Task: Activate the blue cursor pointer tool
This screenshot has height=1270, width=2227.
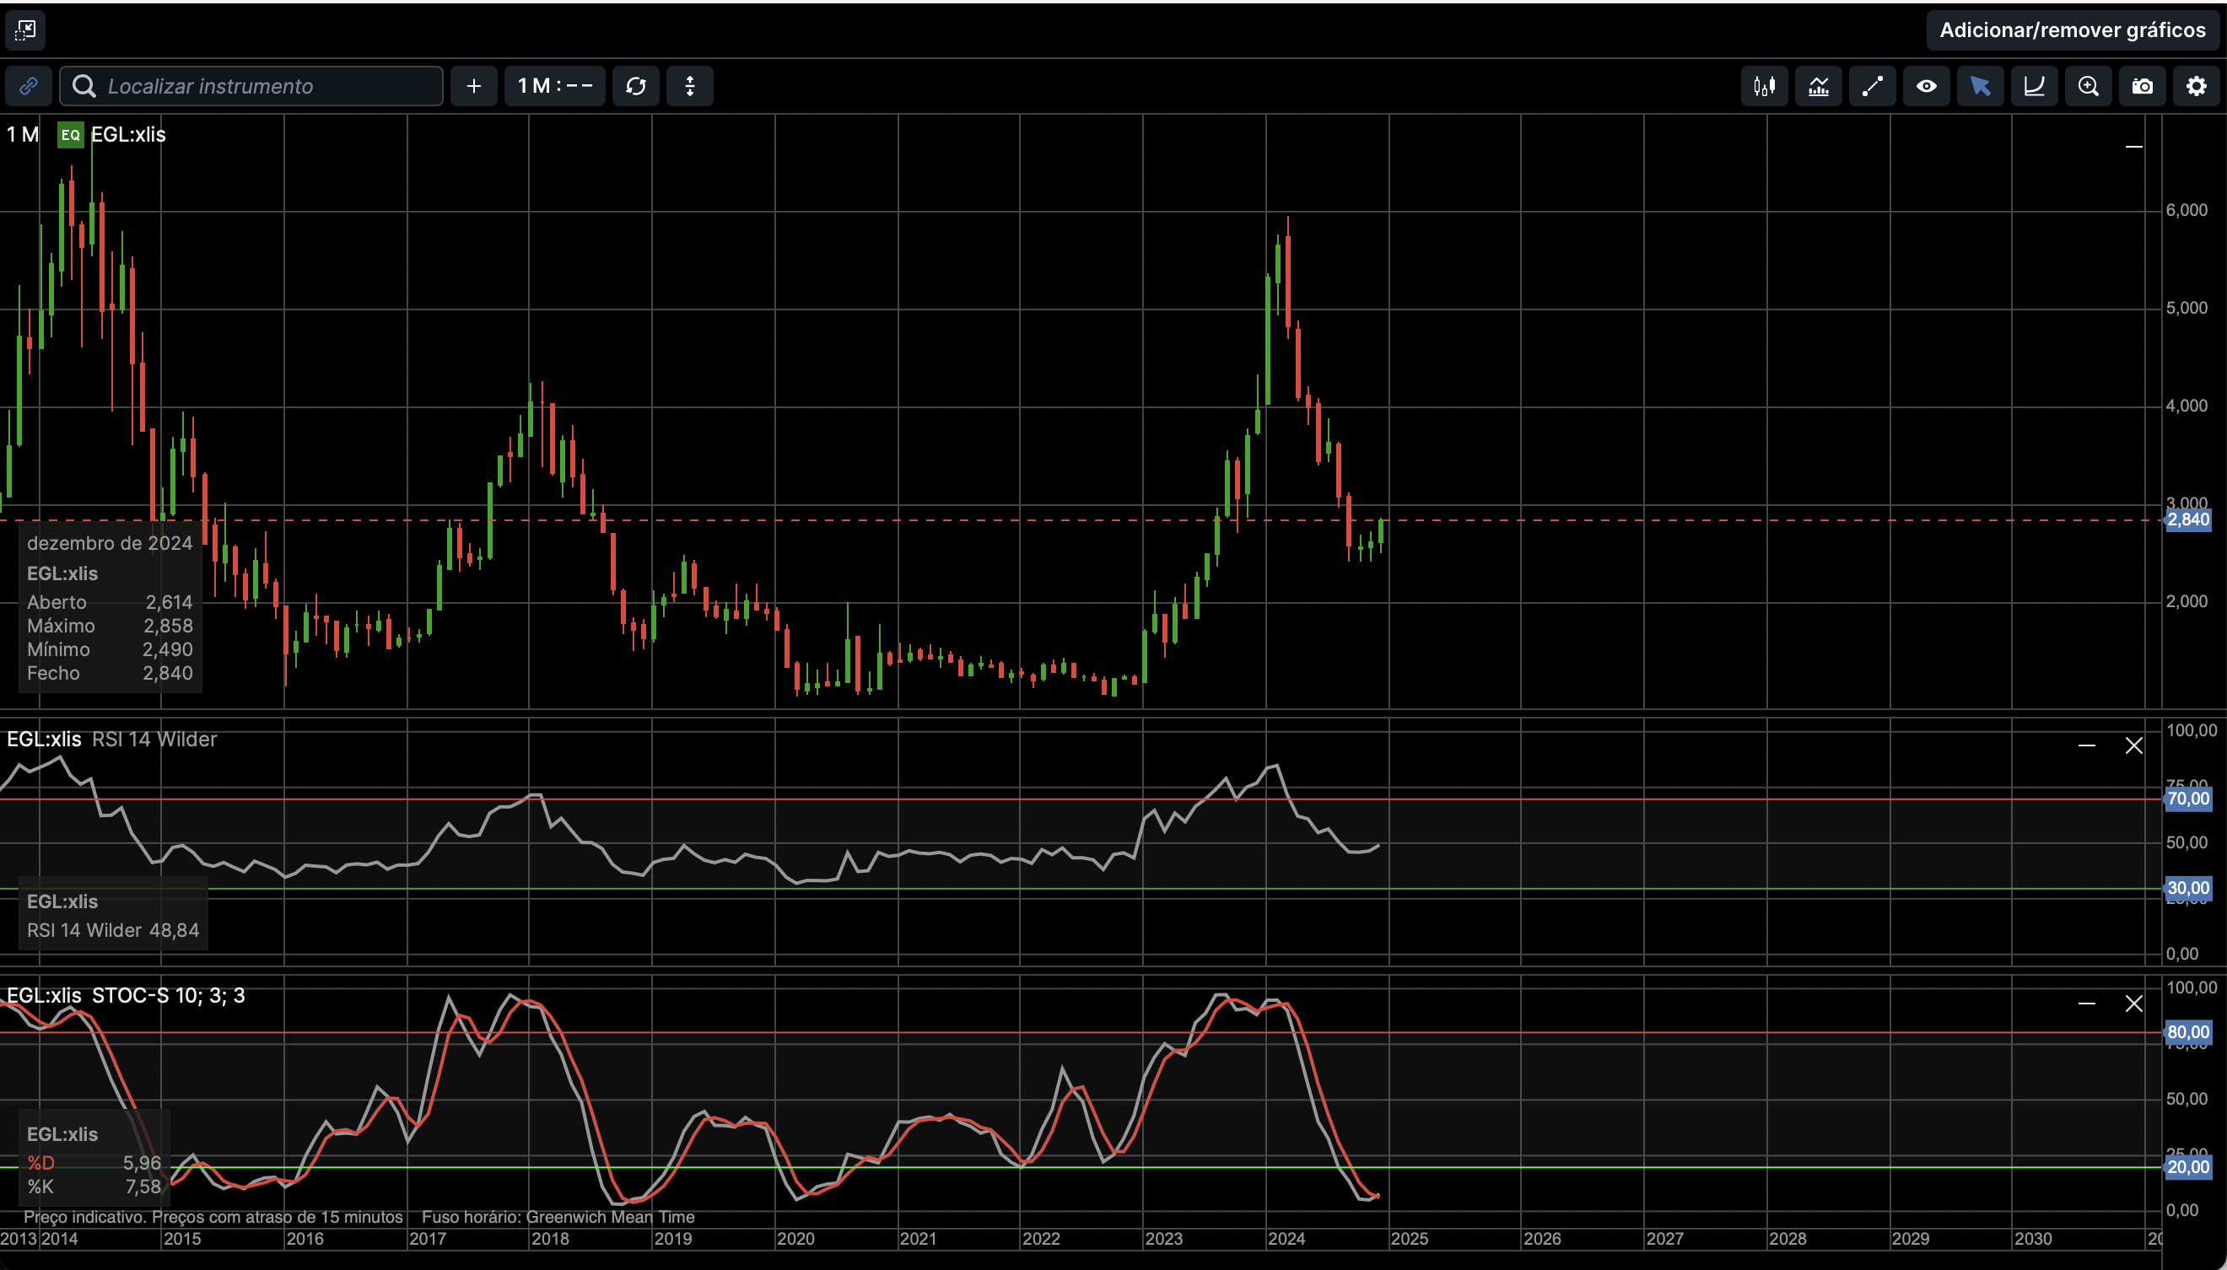Action: [1980, 86]
